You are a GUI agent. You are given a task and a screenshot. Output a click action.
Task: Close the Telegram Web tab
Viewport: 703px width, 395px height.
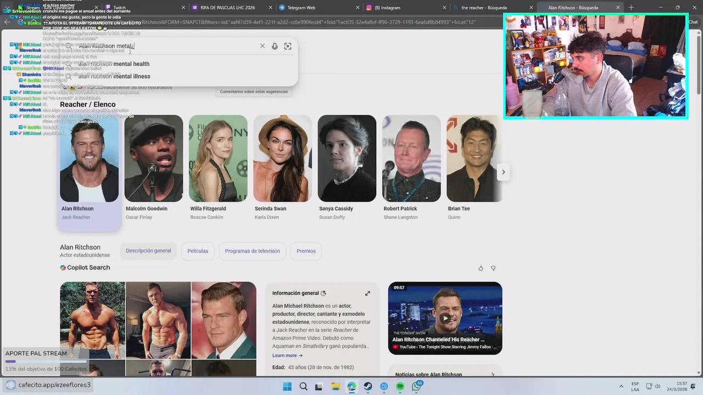point(358,8)
